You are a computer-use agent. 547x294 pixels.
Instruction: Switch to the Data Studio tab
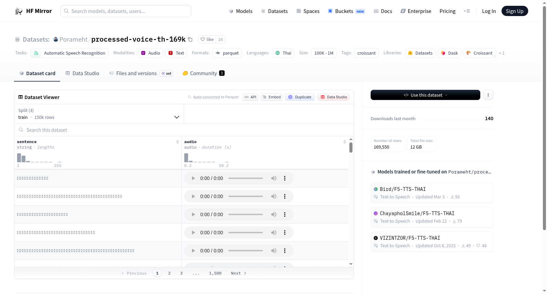(x=82, y=73)
